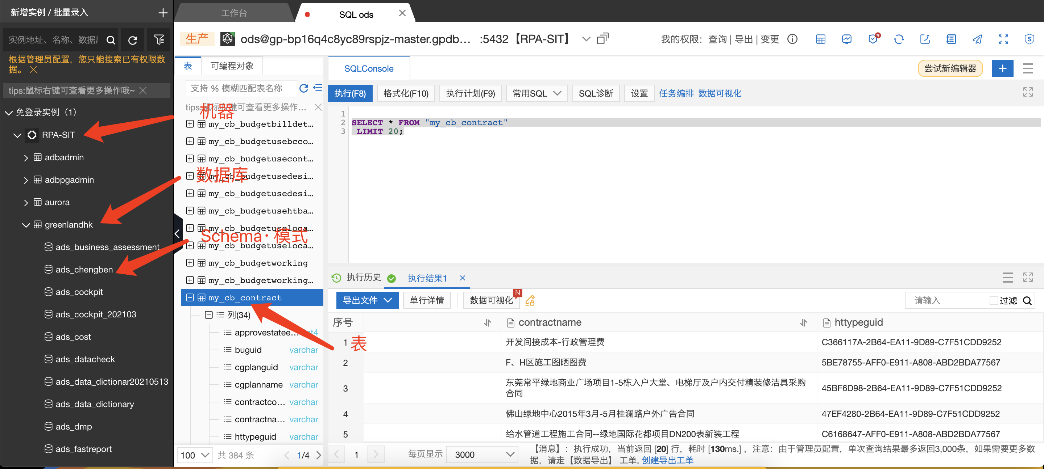1044x469 pixels.
Task: Click the 创建导出工单 link
Action: click(667, 460)
